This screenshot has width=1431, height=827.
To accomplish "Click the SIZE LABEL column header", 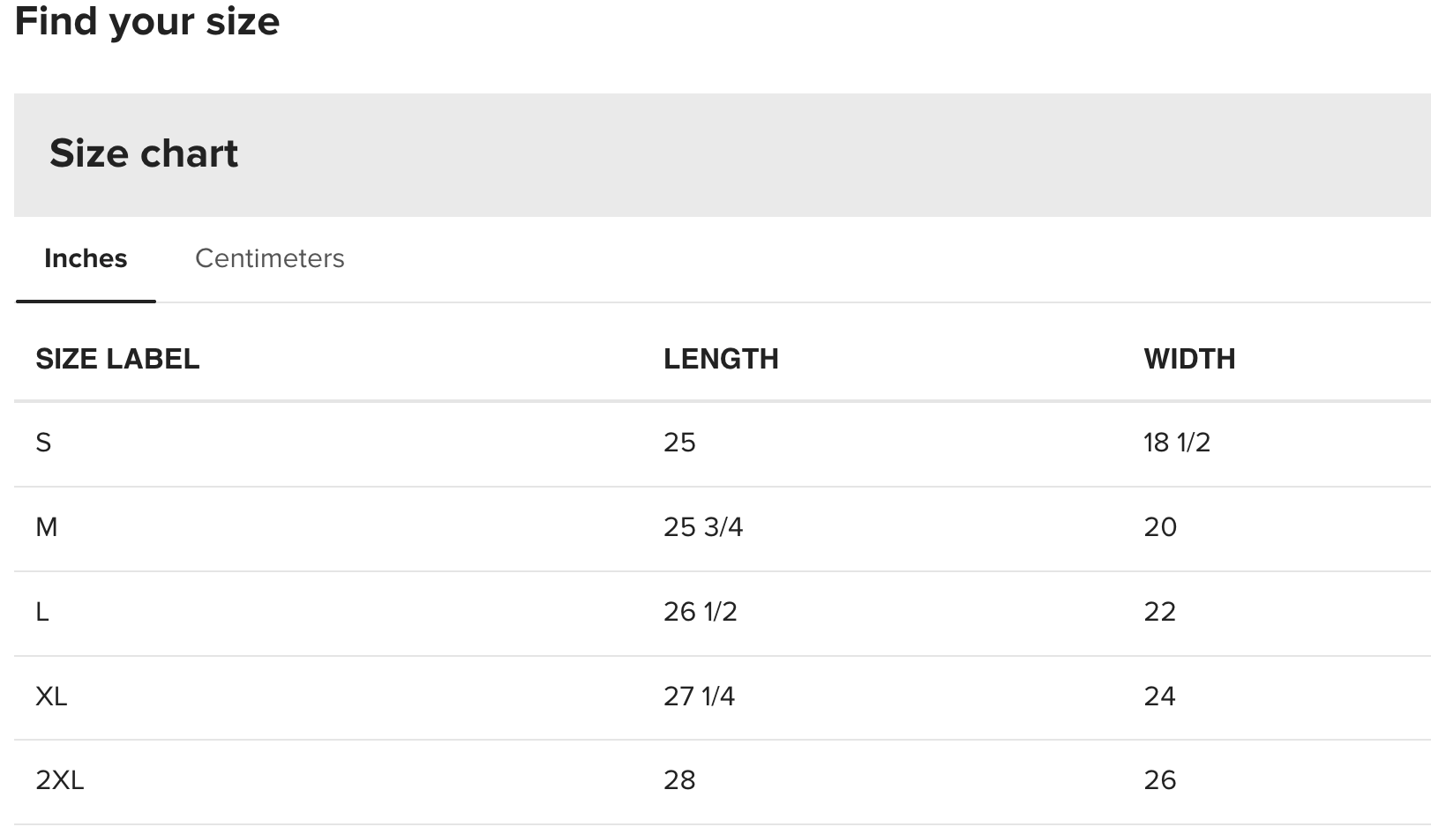I will 117,359.
